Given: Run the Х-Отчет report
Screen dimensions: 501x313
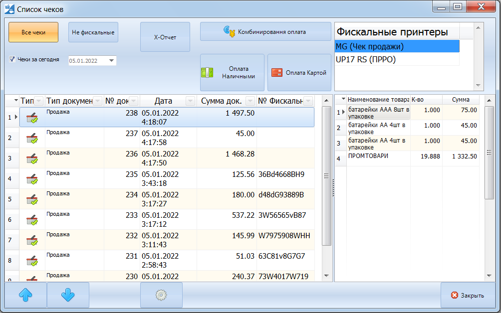Looking at the screenshot, I should [x=165, y=37].
